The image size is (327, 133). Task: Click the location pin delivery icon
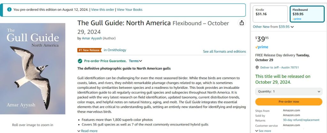pyautogui.click(x=257, y=67)
